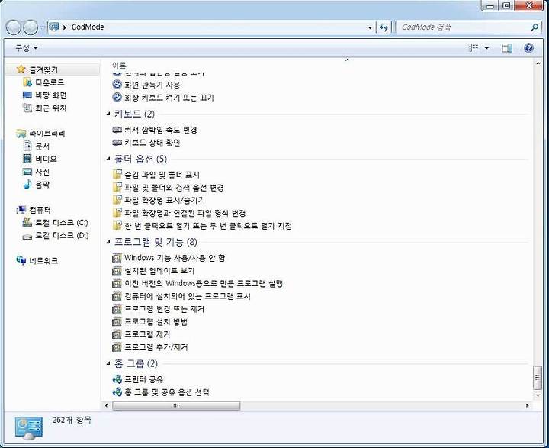The height and width of the screenshot is (448, 549).
Task: Click the search magnifier icon
Action: click(535, 27)
